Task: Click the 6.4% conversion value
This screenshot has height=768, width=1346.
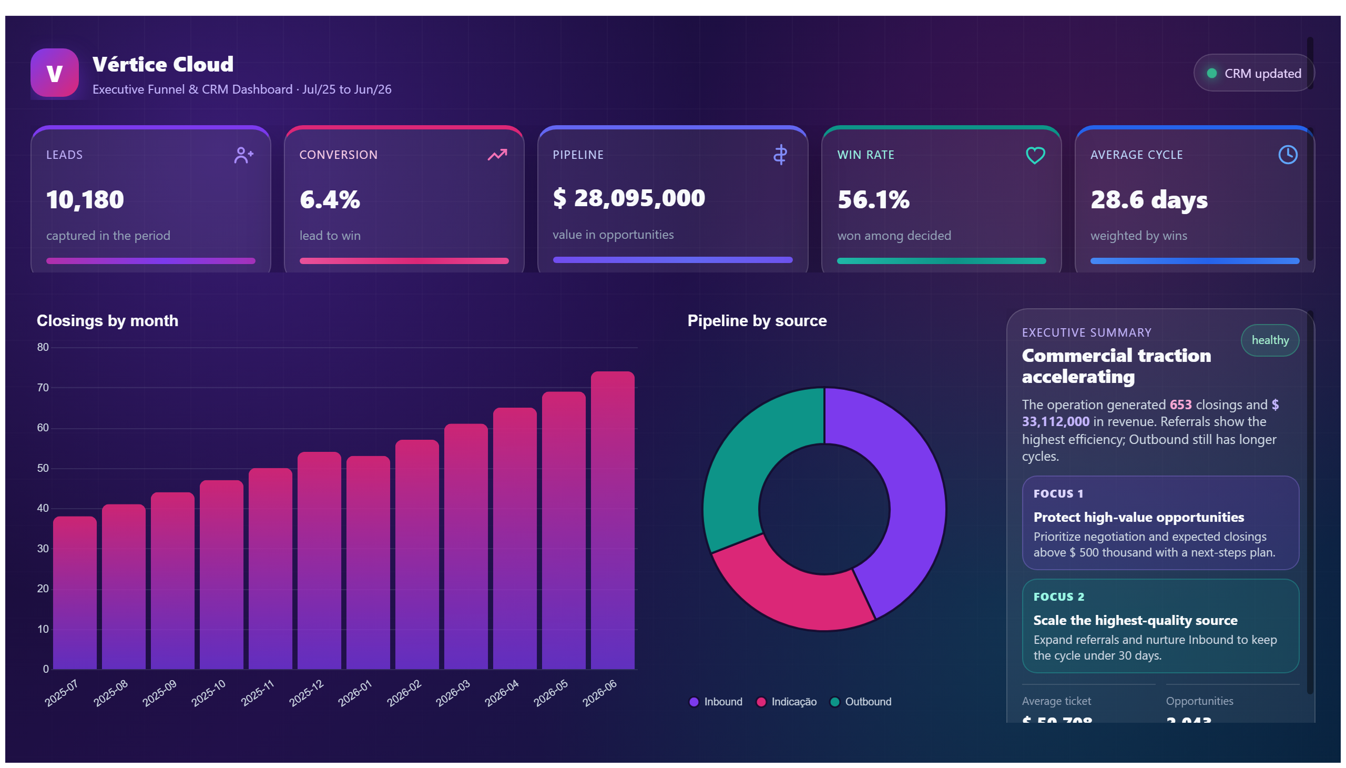Action: [x=330, y=200]
